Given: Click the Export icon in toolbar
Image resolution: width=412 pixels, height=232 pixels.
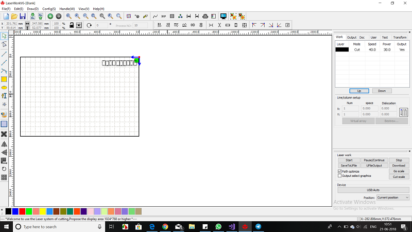Looking at the screenshot, I should (x=41, y=16).
